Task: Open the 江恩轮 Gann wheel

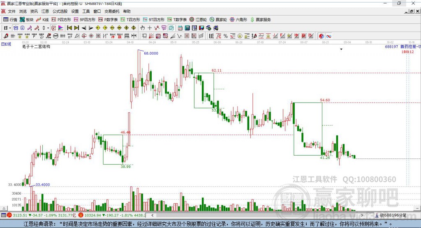Action: pos(198,20)
